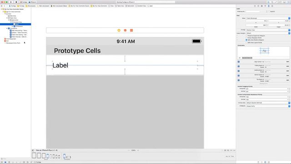Collapse the Table View outline item
The image size is (291, 164).
pyautogui.click(x=7, y=18)
